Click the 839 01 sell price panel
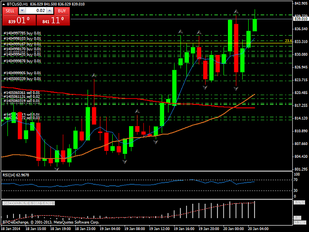Image resolution: width=309 pixels, height=232 pixels. point(19,20)
